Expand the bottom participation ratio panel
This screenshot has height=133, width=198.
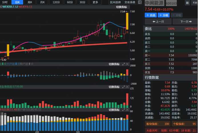tap(124, 110)
